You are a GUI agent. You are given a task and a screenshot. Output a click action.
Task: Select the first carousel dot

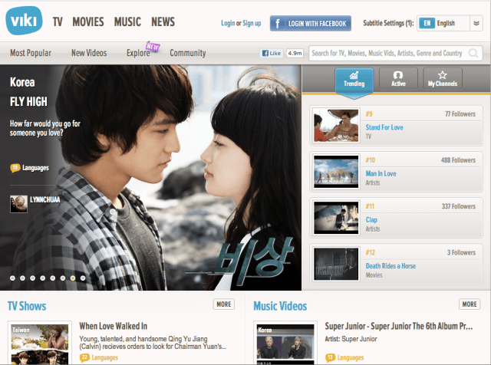click(x=12, y=278)
